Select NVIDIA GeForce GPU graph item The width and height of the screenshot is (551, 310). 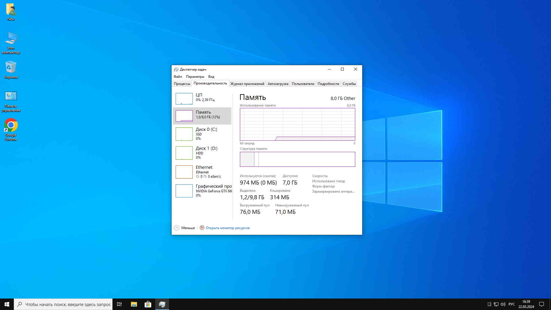(x=184, y=191)
